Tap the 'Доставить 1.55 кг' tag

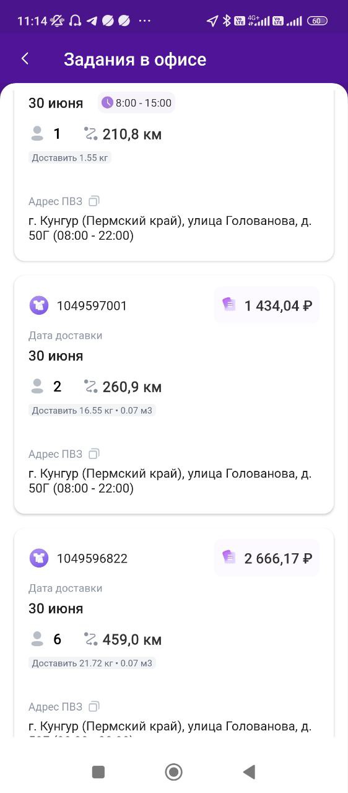tap(70, 157)
